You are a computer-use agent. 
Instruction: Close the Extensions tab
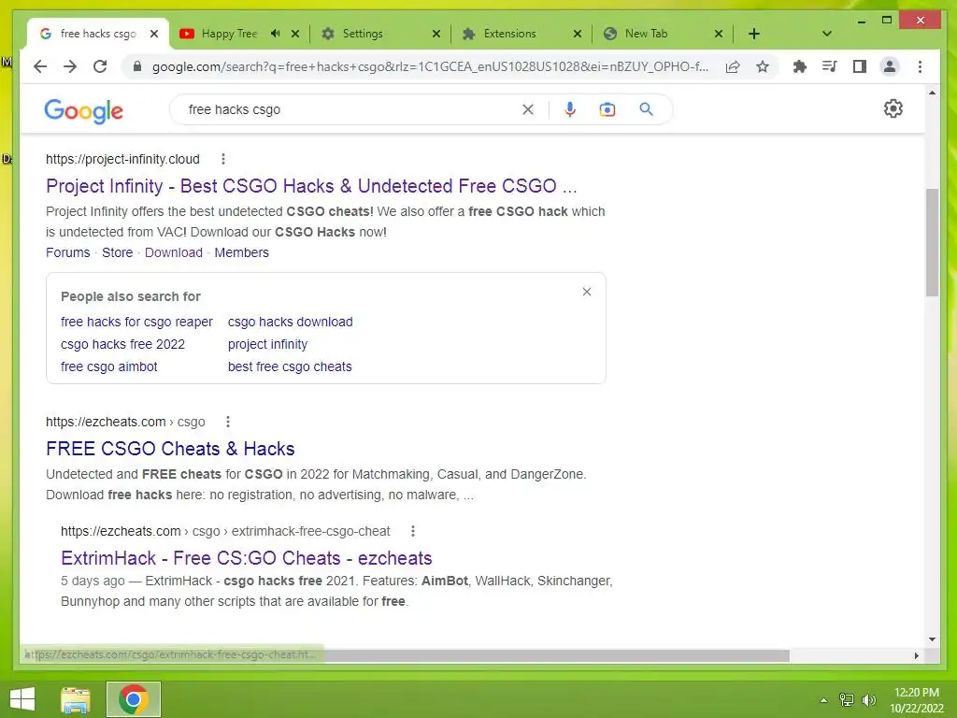click(578, 34)
